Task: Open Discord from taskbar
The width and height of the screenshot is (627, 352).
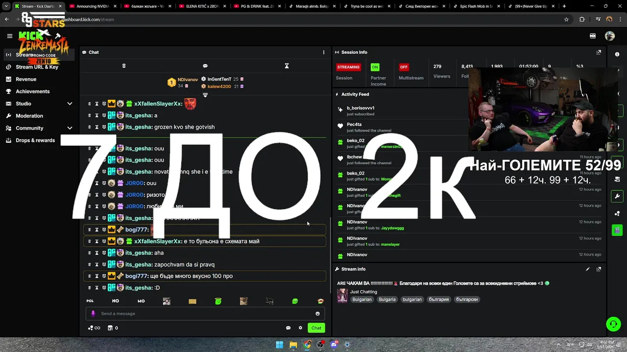Action: (334, 345)
